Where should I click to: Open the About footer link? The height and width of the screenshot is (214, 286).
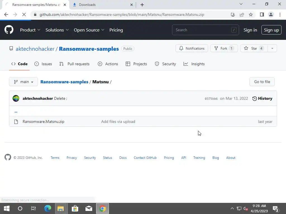click(231, 158)
